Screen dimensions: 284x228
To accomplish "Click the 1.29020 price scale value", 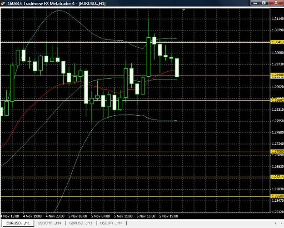I will 278,87.
